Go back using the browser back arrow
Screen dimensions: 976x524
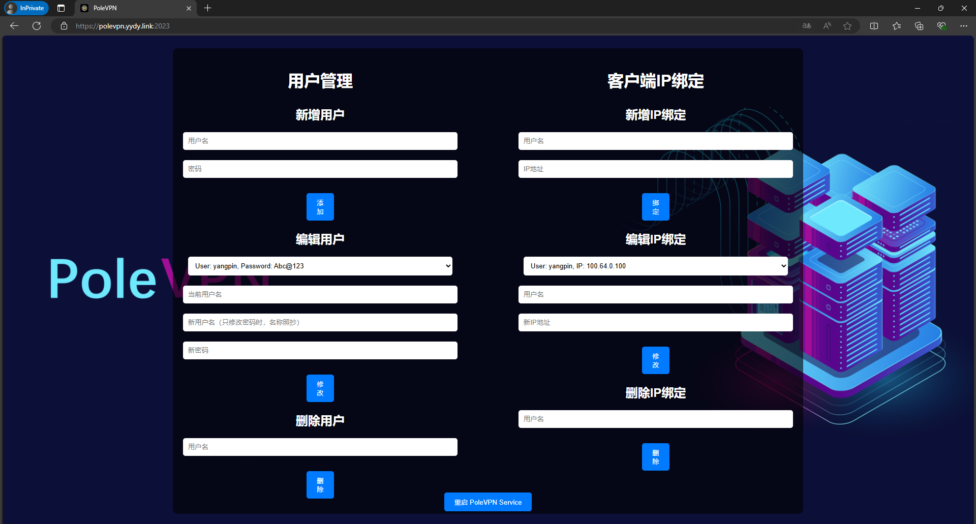click(14, 26)
